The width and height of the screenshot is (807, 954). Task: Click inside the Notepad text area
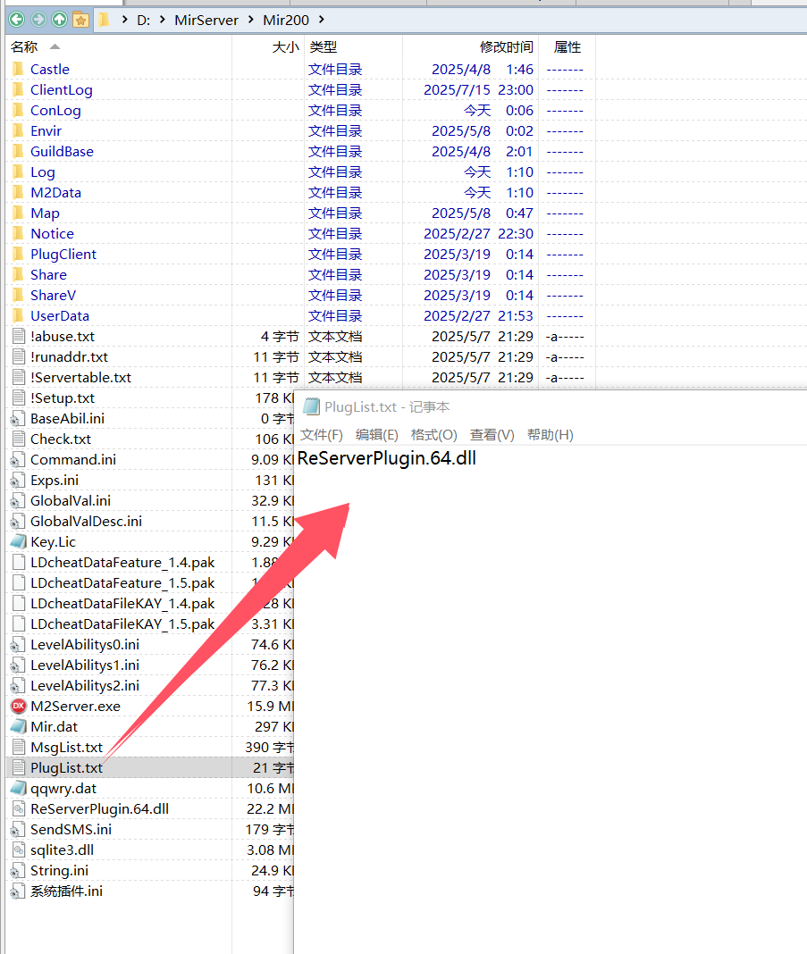pyautogui.click(x=550, y=697)
